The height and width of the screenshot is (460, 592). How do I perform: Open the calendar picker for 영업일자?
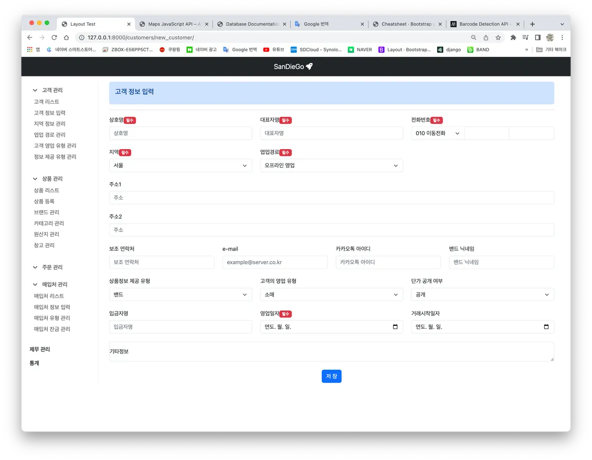(x=395, y=327)
